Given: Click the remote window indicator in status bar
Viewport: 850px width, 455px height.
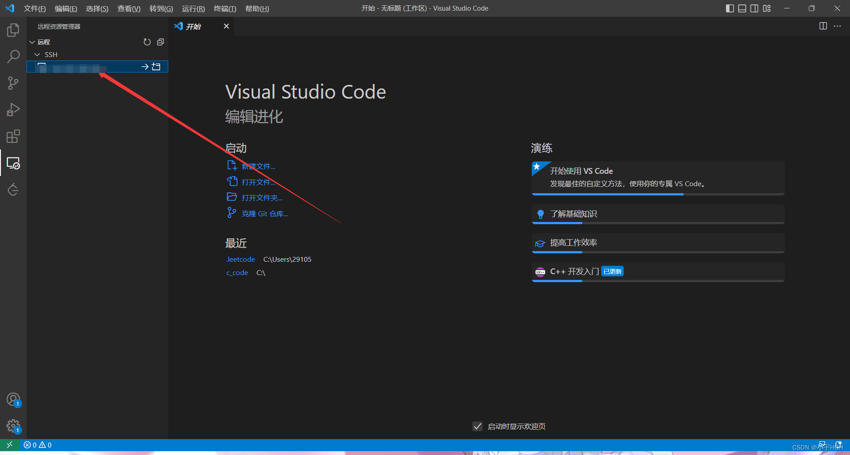Looking at the screenshot, I should 9,445.
